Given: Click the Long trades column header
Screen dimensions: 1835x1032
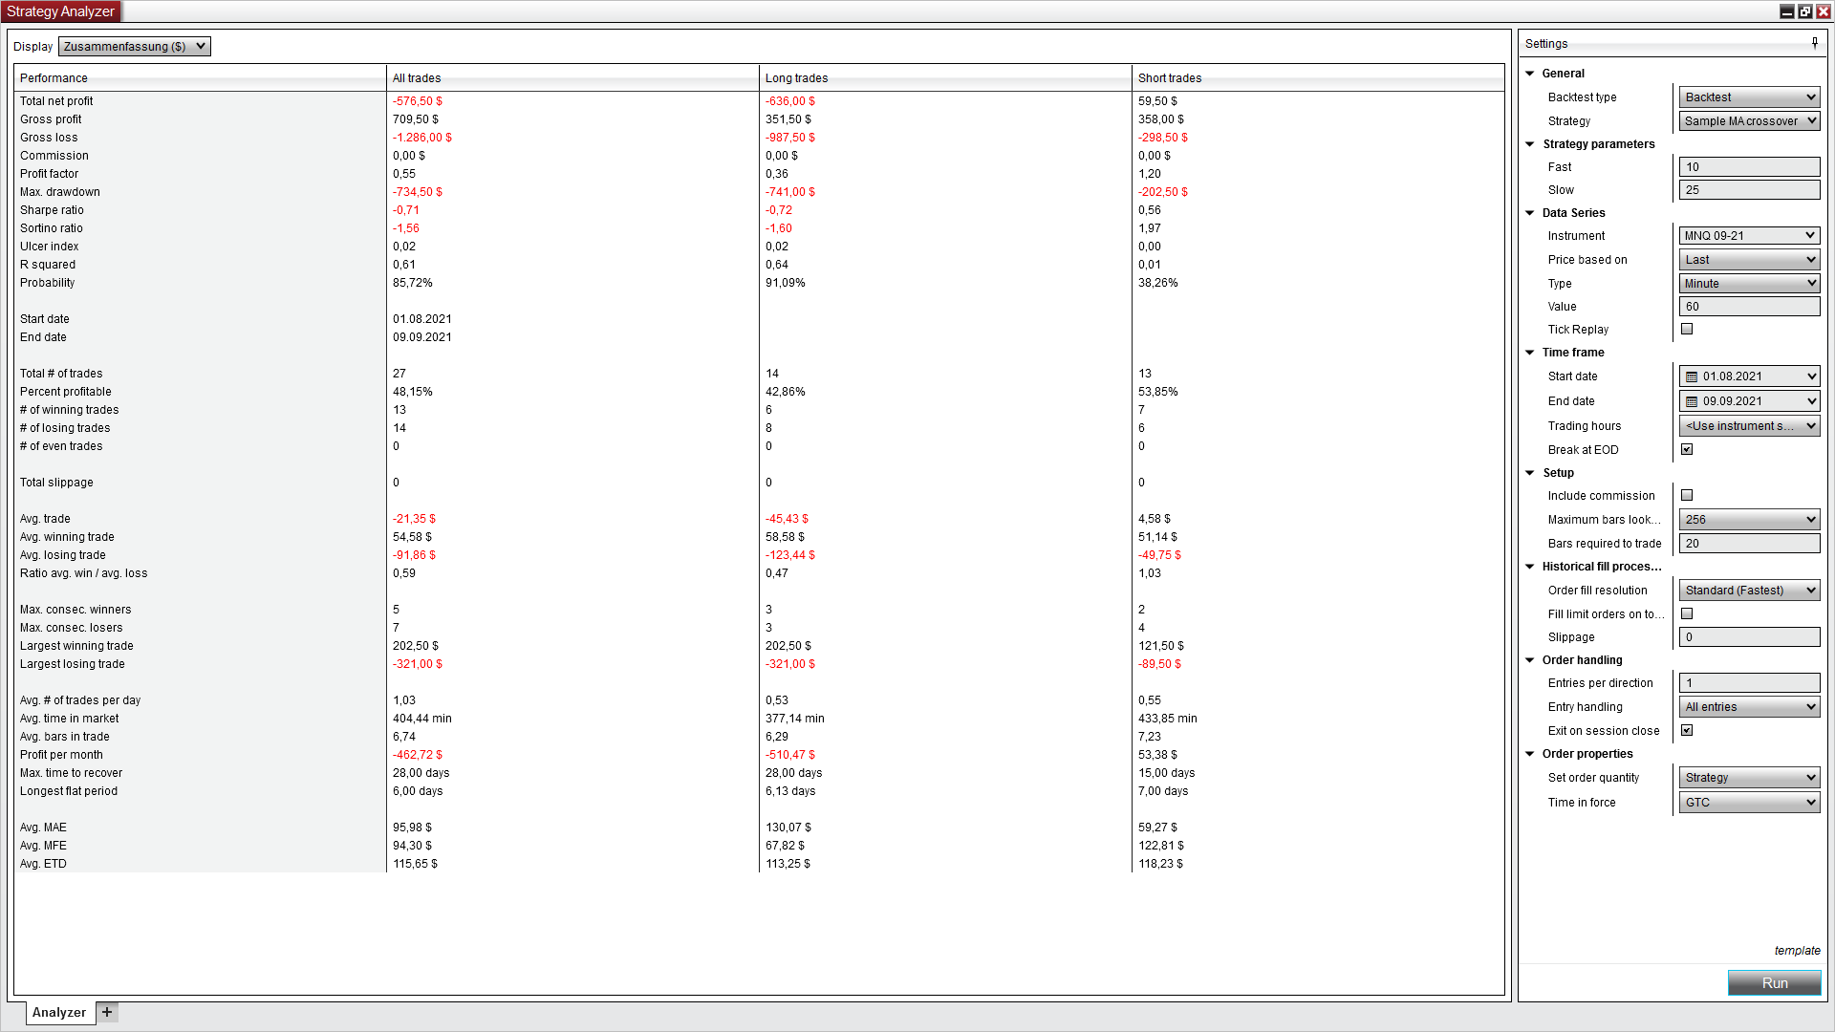Looking at the screenshot, I should coord(796,78).
